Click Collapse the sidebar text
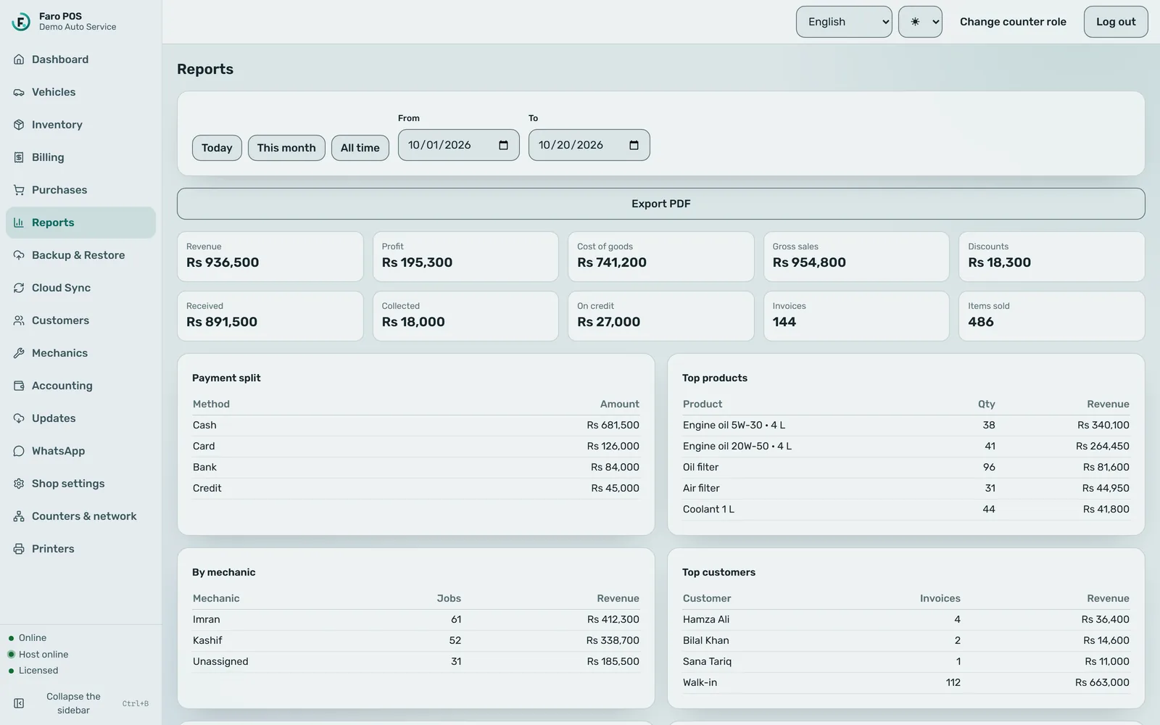This screenshot has height=725, width=1160. [x=73, y=703]
